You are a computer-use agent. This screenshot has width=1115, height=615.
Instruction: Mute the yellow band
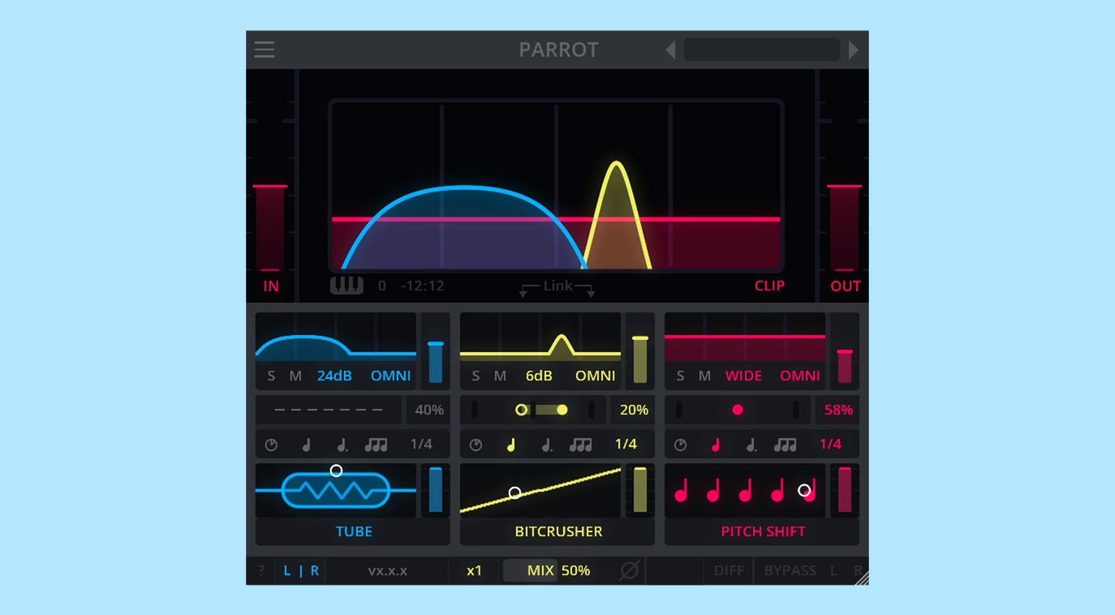click(500, 376)
